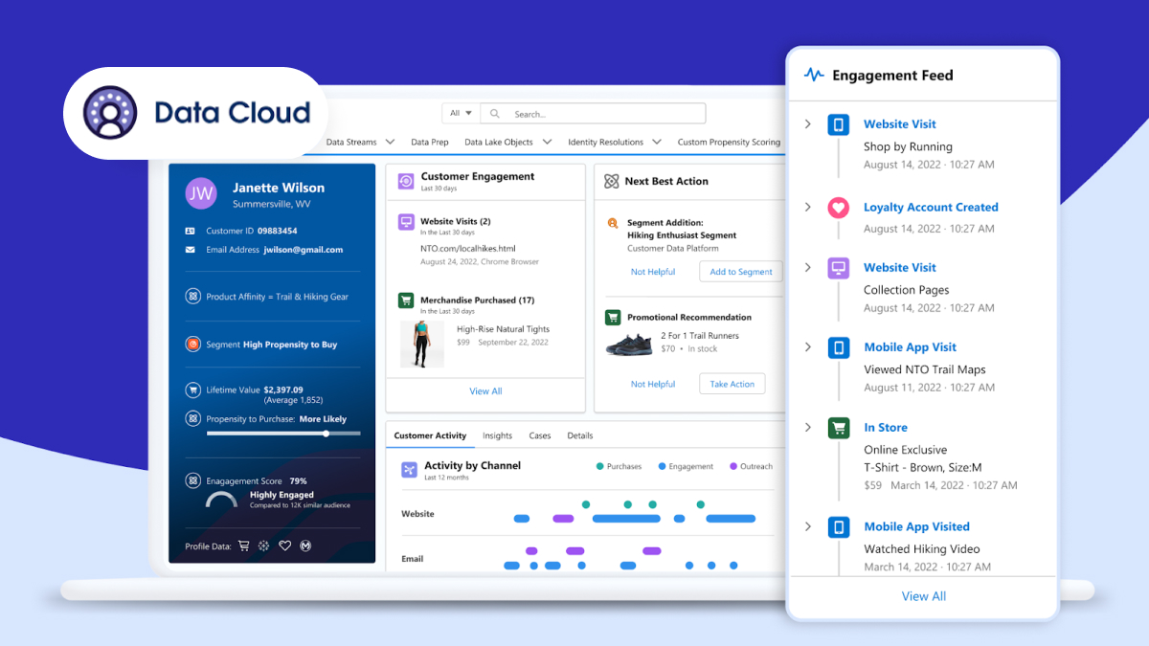Click the Activity by Channel icon
The image size is (1149, 646).
point(409,469)
